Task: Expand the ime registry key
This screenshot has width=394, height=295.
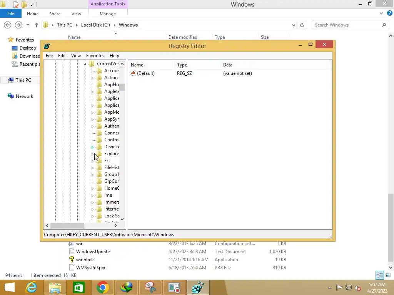Action: [x=92, y=196]
